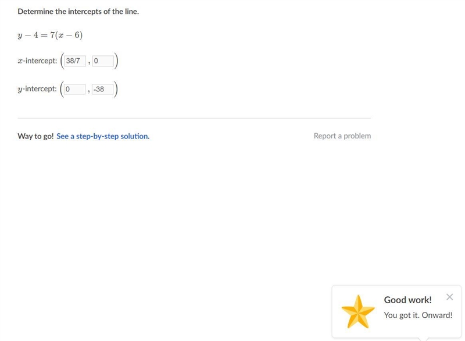Focus the x-intercept field containing 38/7
465x341 pixels.
[75, 61]
